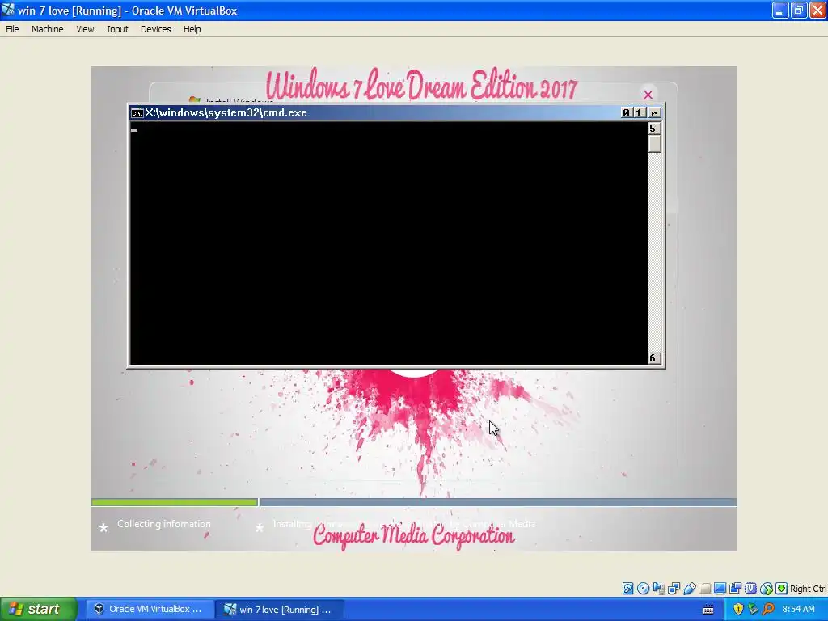Click inside the black command prompt area

(389, 243)
